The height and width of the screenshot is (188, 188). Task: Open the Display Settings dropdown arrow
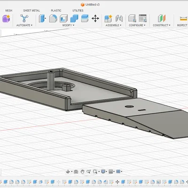pyautogui.click(x=106, y=172)
